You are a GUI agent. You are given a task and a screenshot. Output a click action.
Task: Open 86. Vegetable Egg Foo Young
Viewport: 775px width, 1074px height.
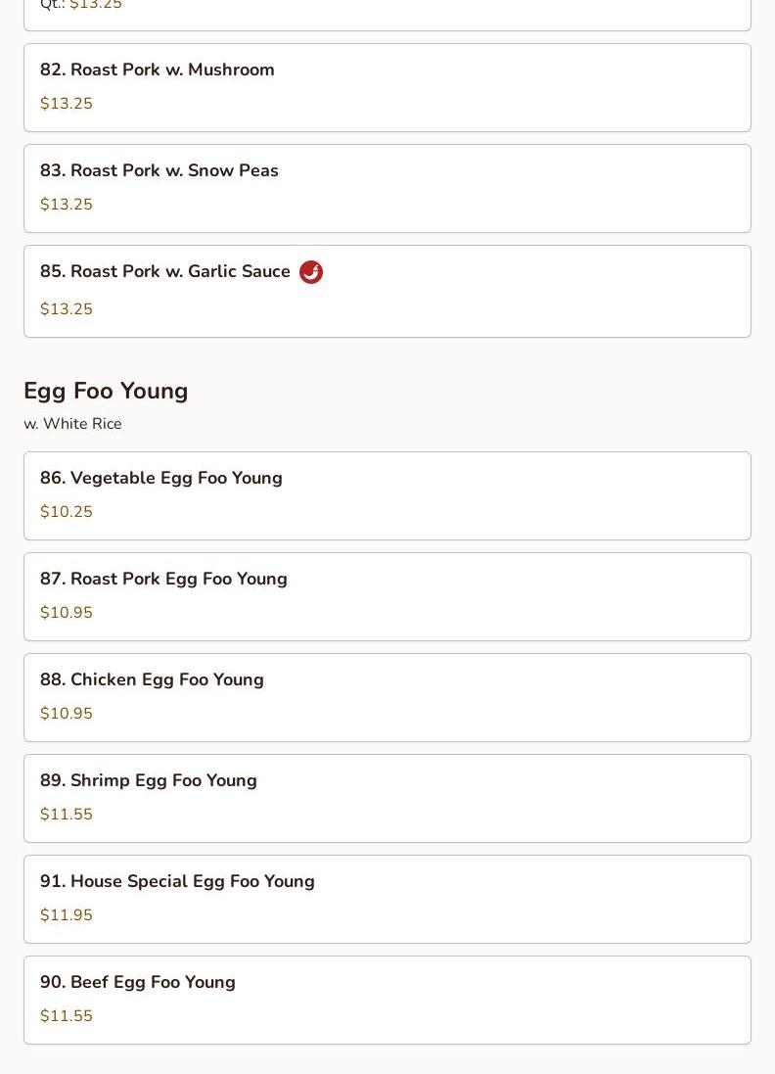point(161,479)
